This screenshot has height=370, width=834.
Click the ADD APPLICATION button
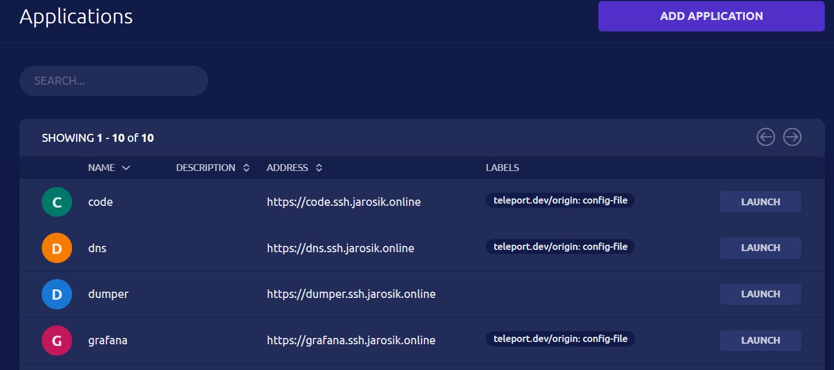coord(711,16)
